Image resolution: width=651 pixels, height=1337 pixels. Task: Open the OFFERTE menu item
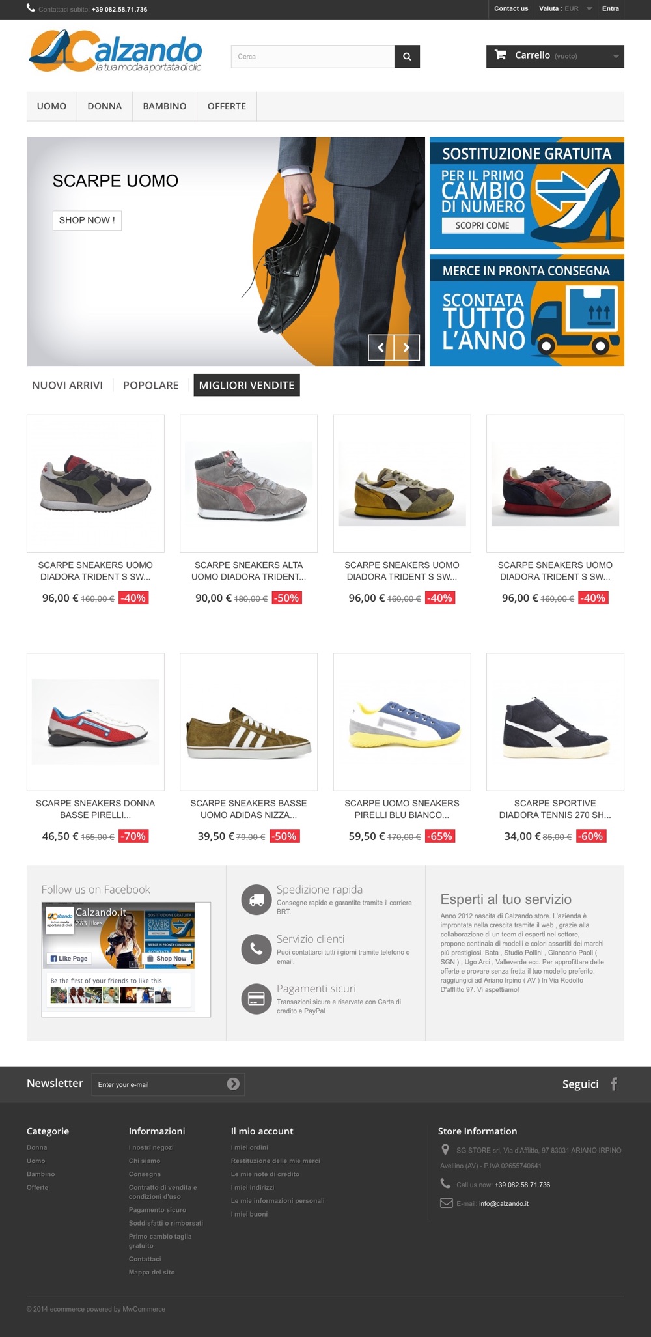point(227,106)
